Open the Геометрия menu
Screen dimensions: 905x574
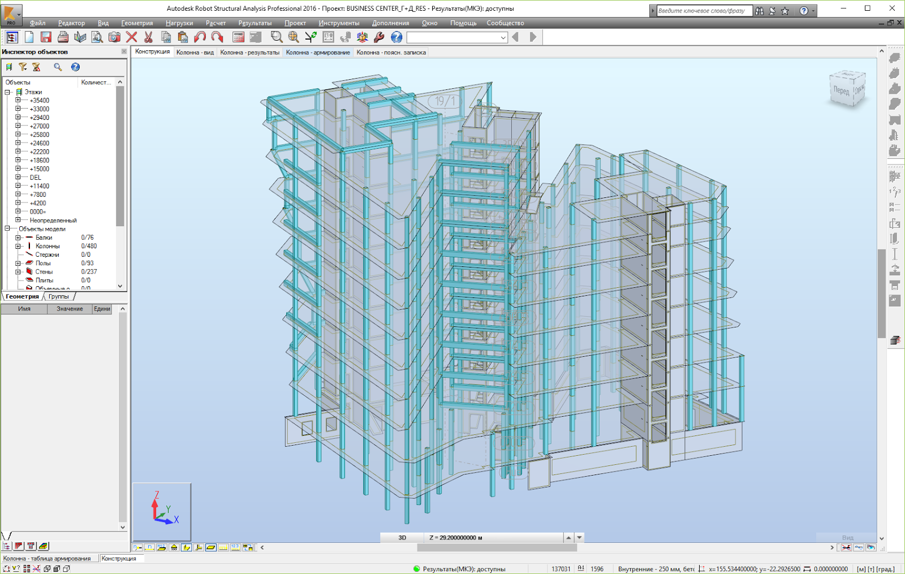(x=137, y=23)
